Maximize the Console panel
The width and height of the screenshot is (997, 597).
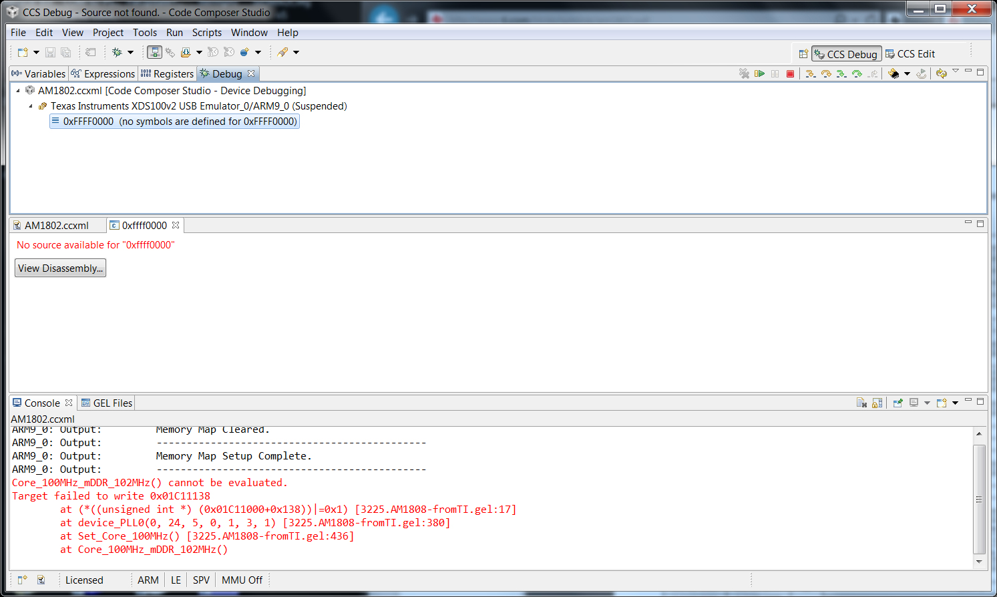[980, 401]
